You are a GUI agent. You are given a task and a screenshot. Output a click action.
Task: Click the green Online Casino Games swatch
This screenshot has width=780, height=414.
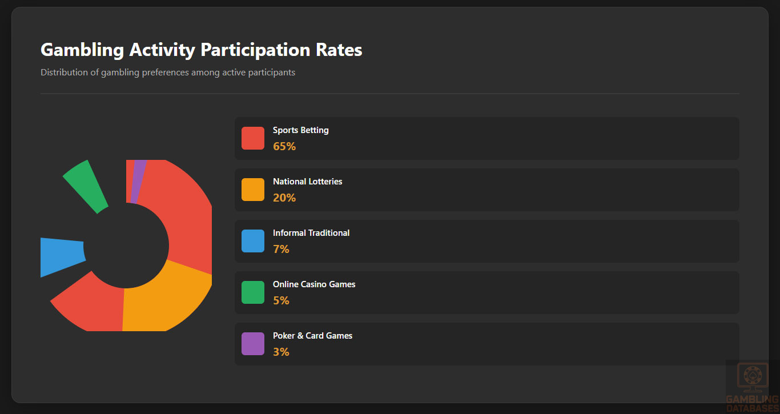tap(252, 292)
